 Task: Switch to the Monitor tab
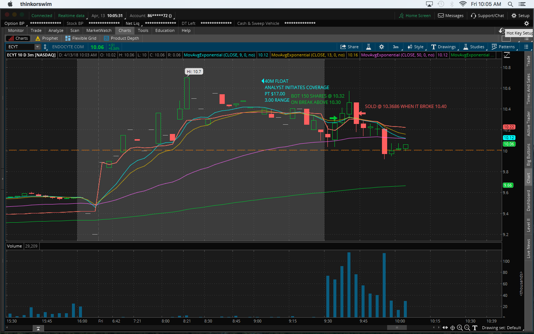16,30
